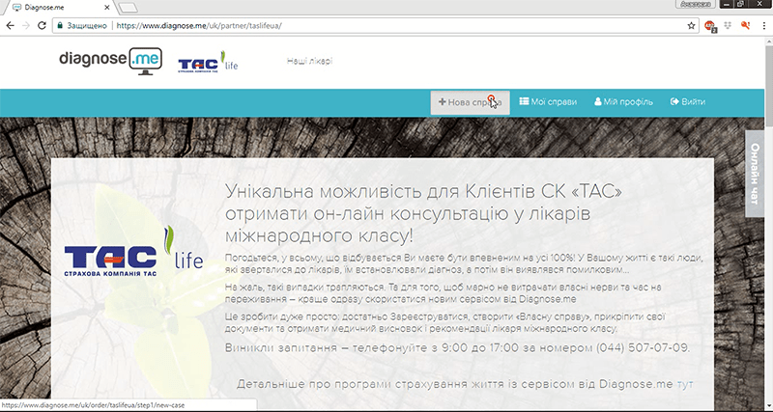The width and height of the screenshot is (773, 412).
Task: Click the paragraph starting 'Погодьтеся, у всьому'
Action: coord(464,263)
